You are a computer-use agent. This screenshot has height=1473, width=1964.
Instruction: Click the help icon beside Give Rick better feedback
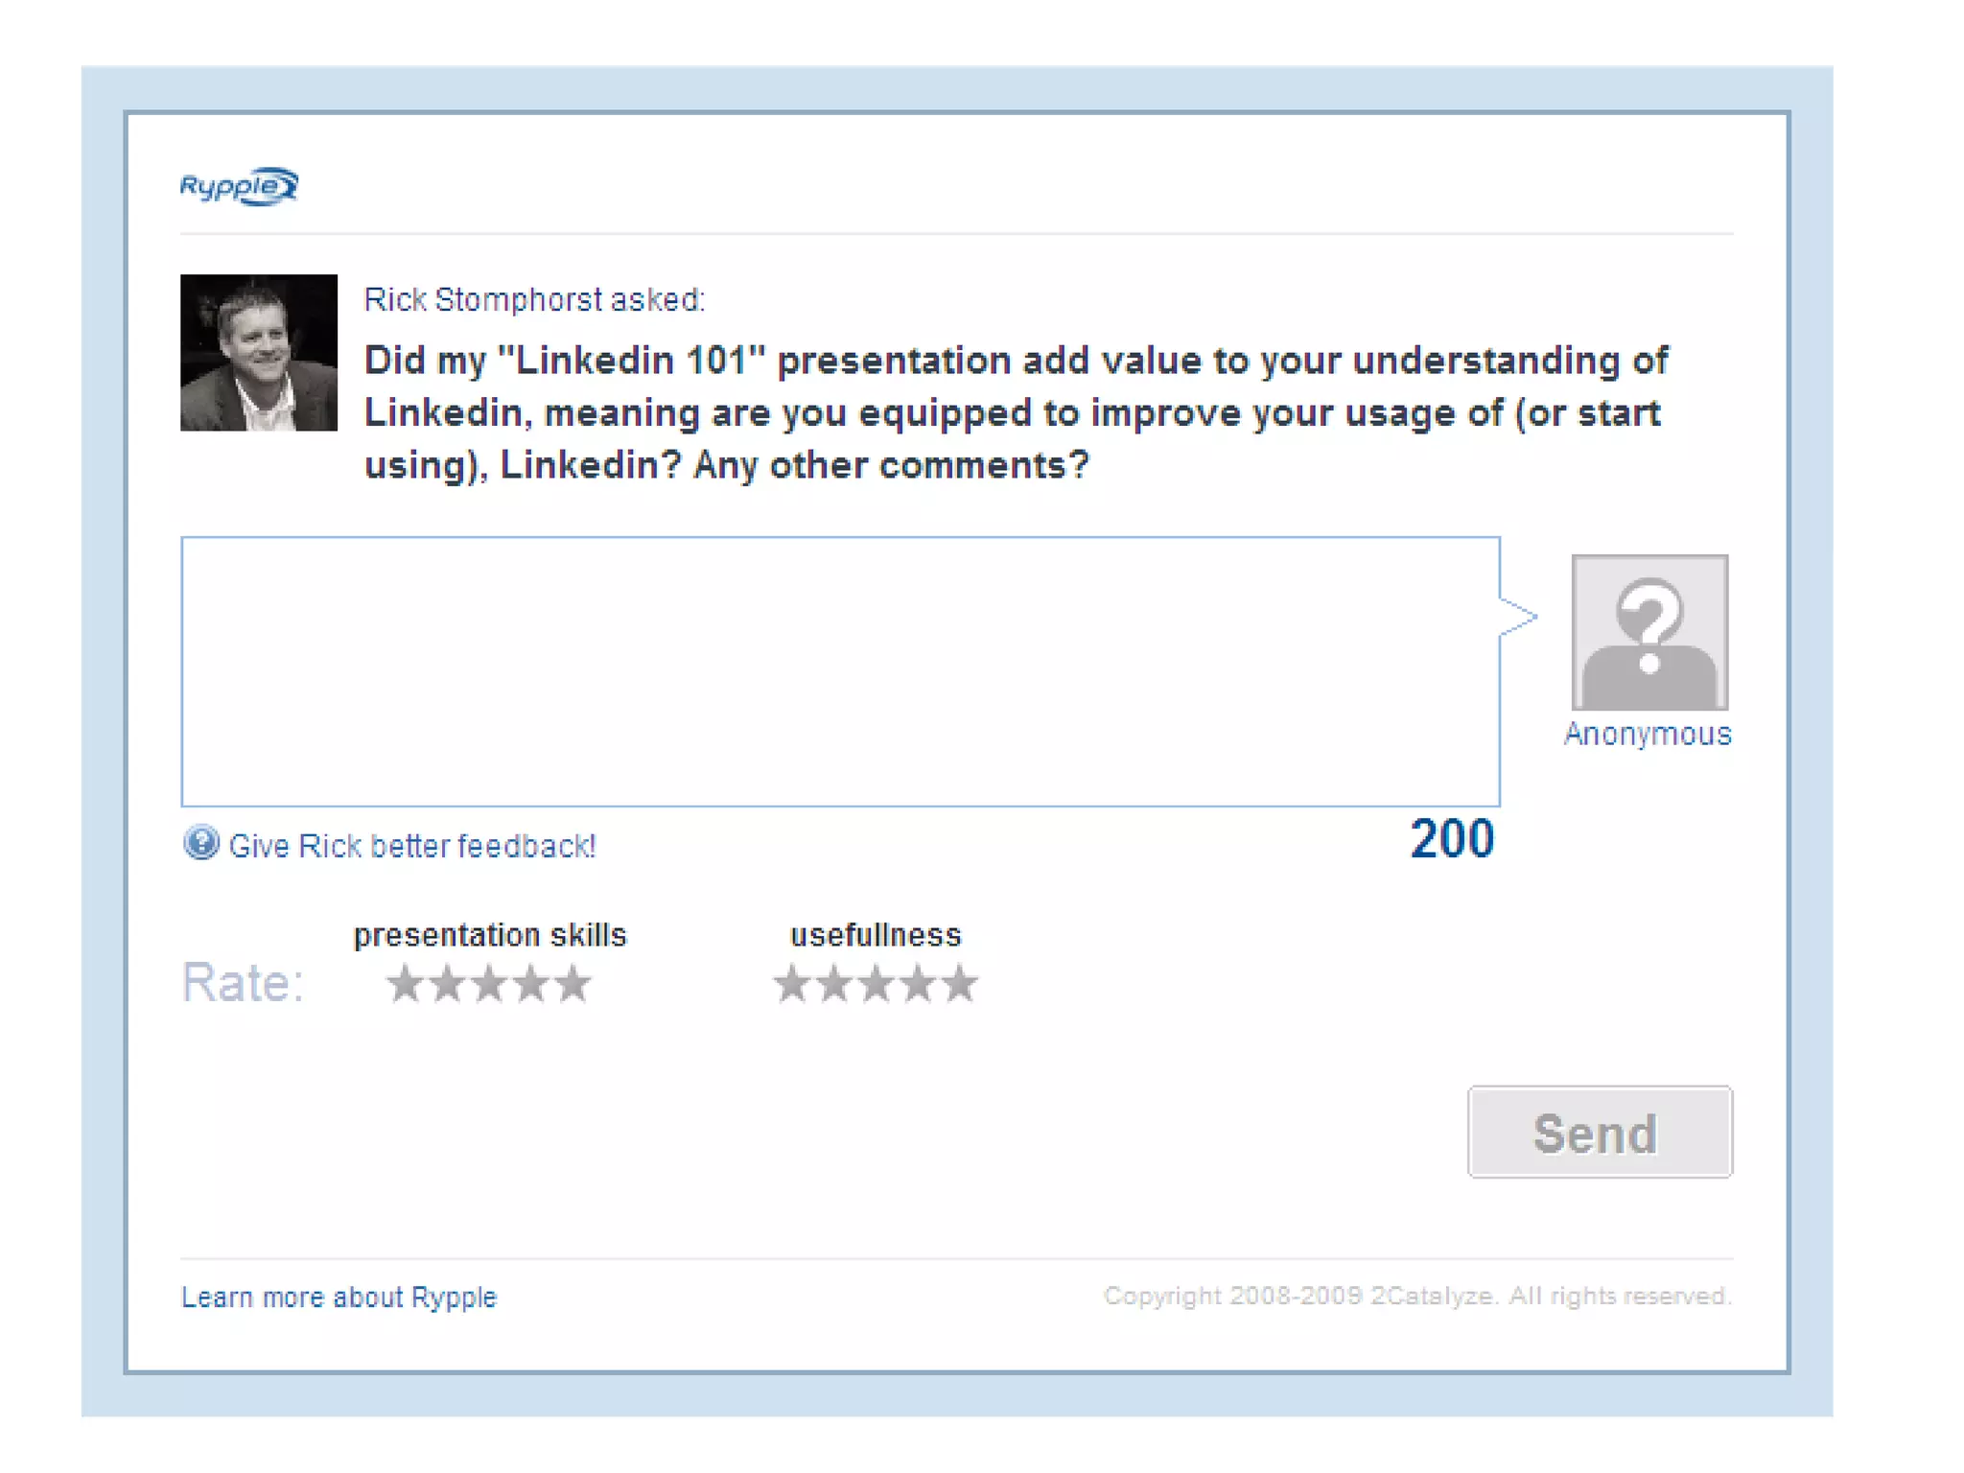[200, 844]
